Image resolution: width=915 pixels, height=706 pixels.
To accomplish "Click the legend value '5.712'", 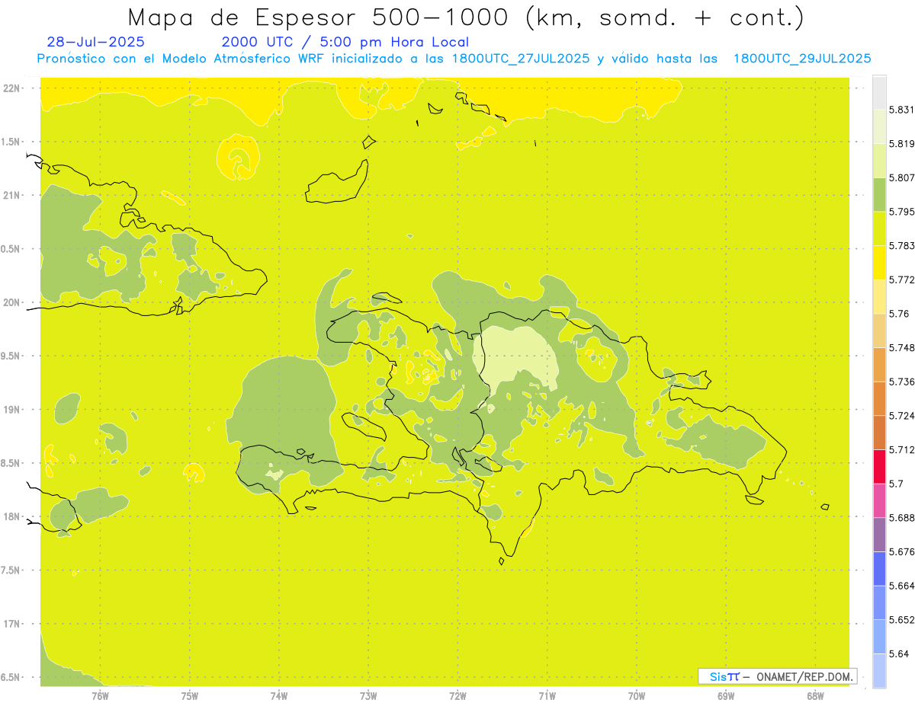I will pyautogui.click(x=901, y=449).
